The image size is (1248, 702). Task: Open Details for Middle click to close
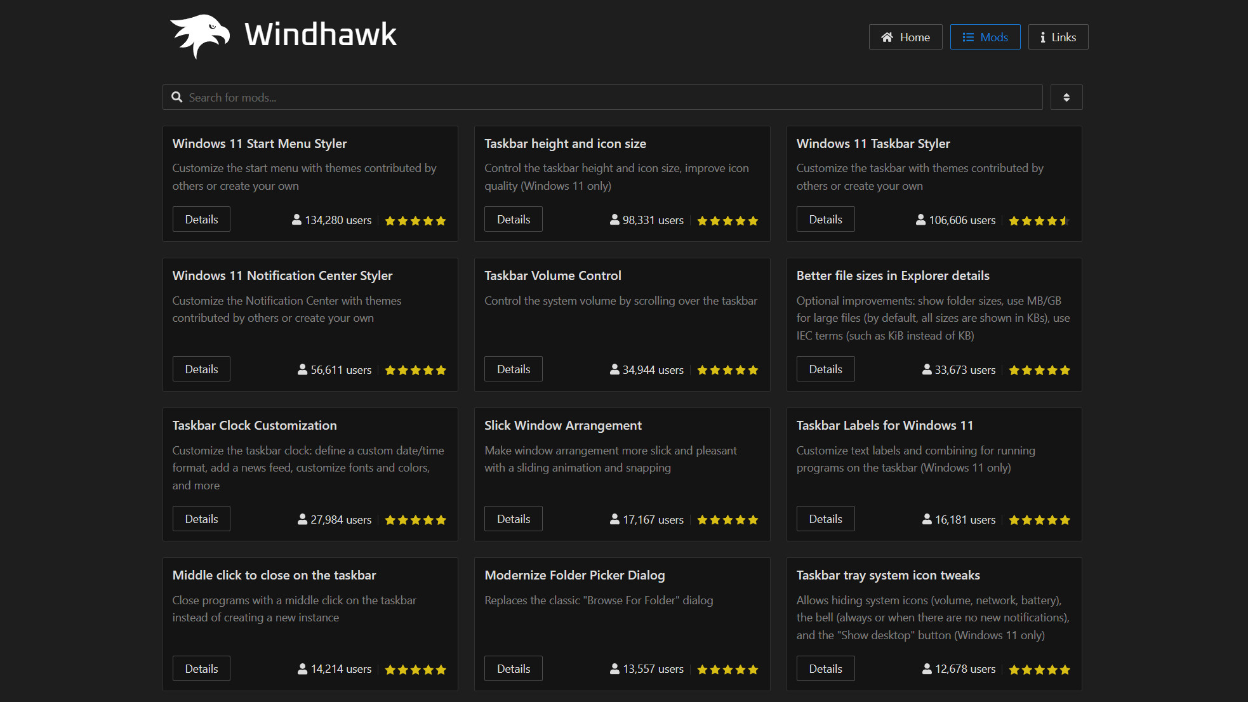[201, 668]
